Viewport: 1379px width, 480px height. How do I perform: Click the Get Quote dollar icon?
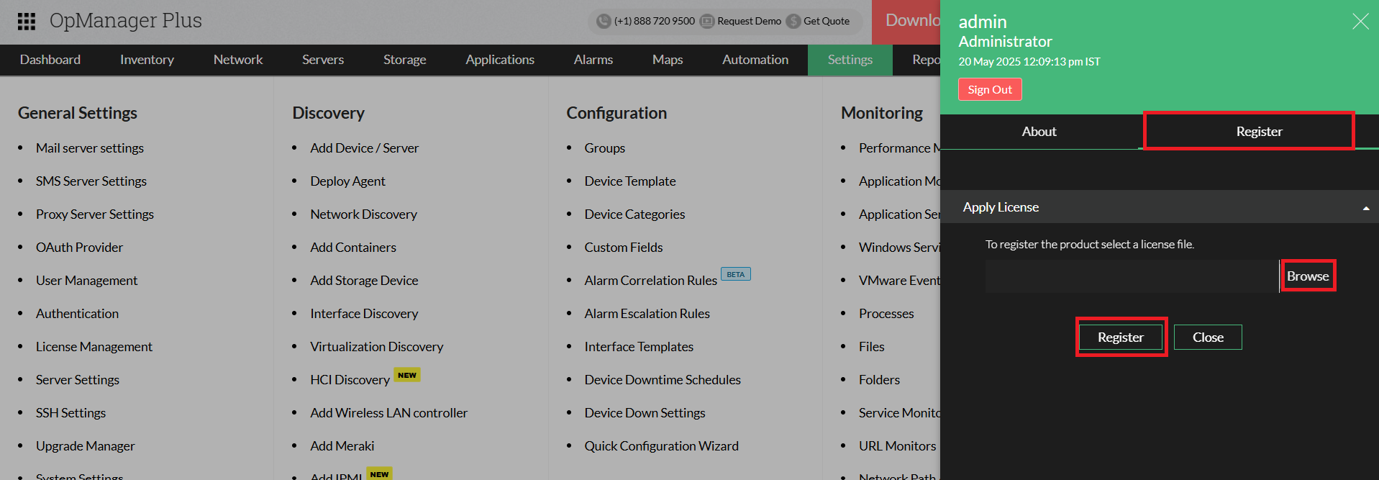click(793, 21)
